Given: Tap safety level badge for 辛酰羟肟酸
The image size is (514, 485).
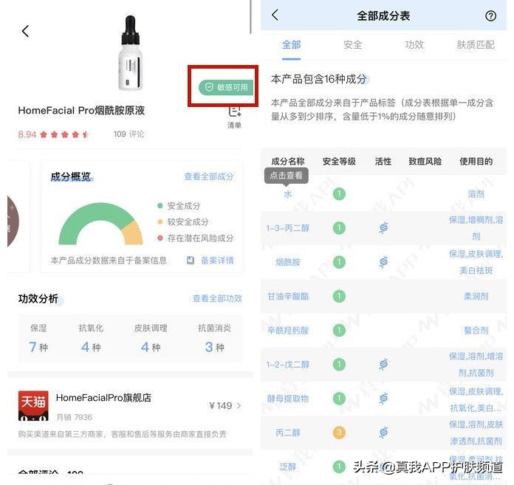Looking at the screenshot, I should pos(339,330).
